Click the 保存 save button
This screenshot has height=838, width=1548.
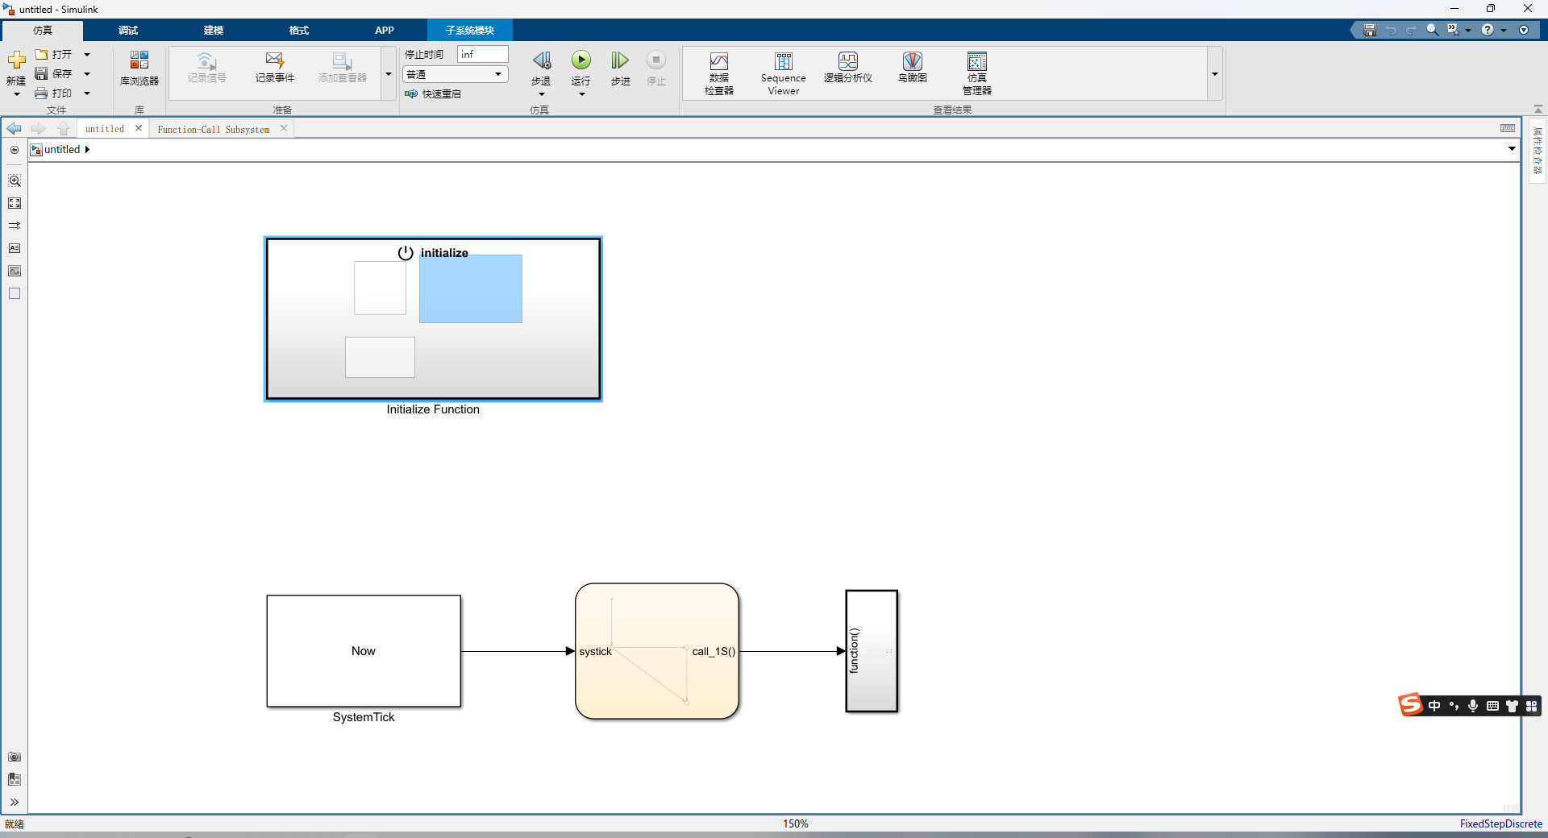[54, 74]
